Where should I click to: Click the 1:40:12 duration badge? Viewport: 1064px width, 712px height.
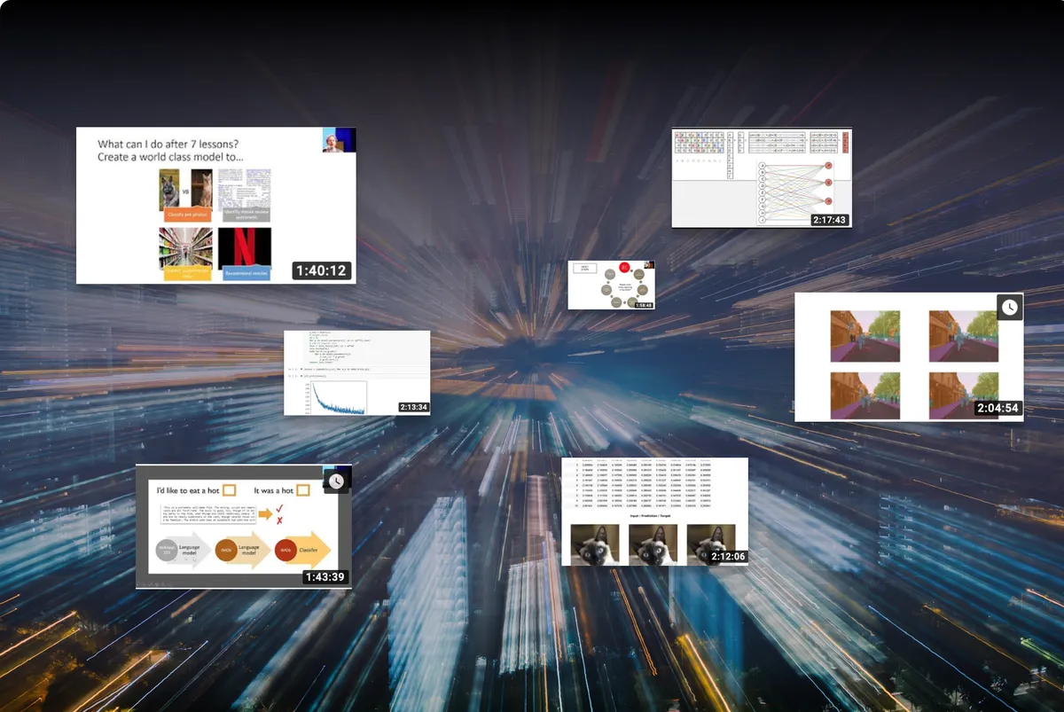(x=321, y=270)
